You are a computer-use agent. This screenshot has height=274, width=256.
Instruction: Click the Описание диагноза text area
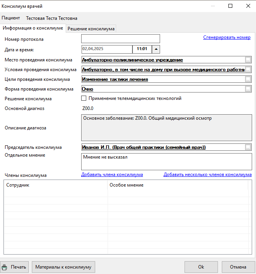click(167, 128)
